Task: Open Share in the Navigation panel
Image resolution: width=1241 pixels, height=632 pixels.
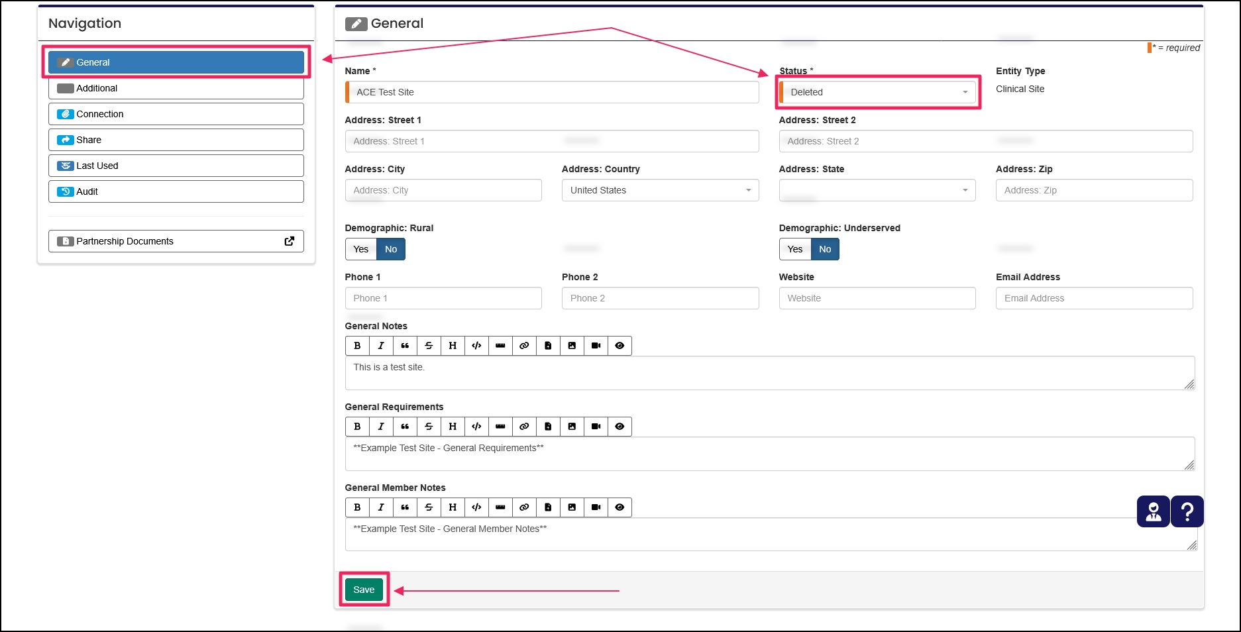Action: point(176,140)
